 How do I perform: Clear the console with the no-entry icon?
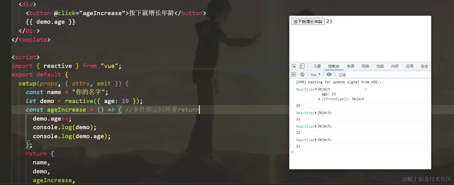pyautogui.click(x=302, y=74)
